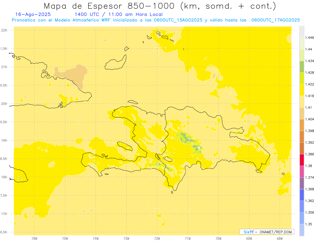Viewport: 314px width, 242px height.
Task: Pick the yellow-green legend band between 1.428 and 1.422
Action: 302,78
